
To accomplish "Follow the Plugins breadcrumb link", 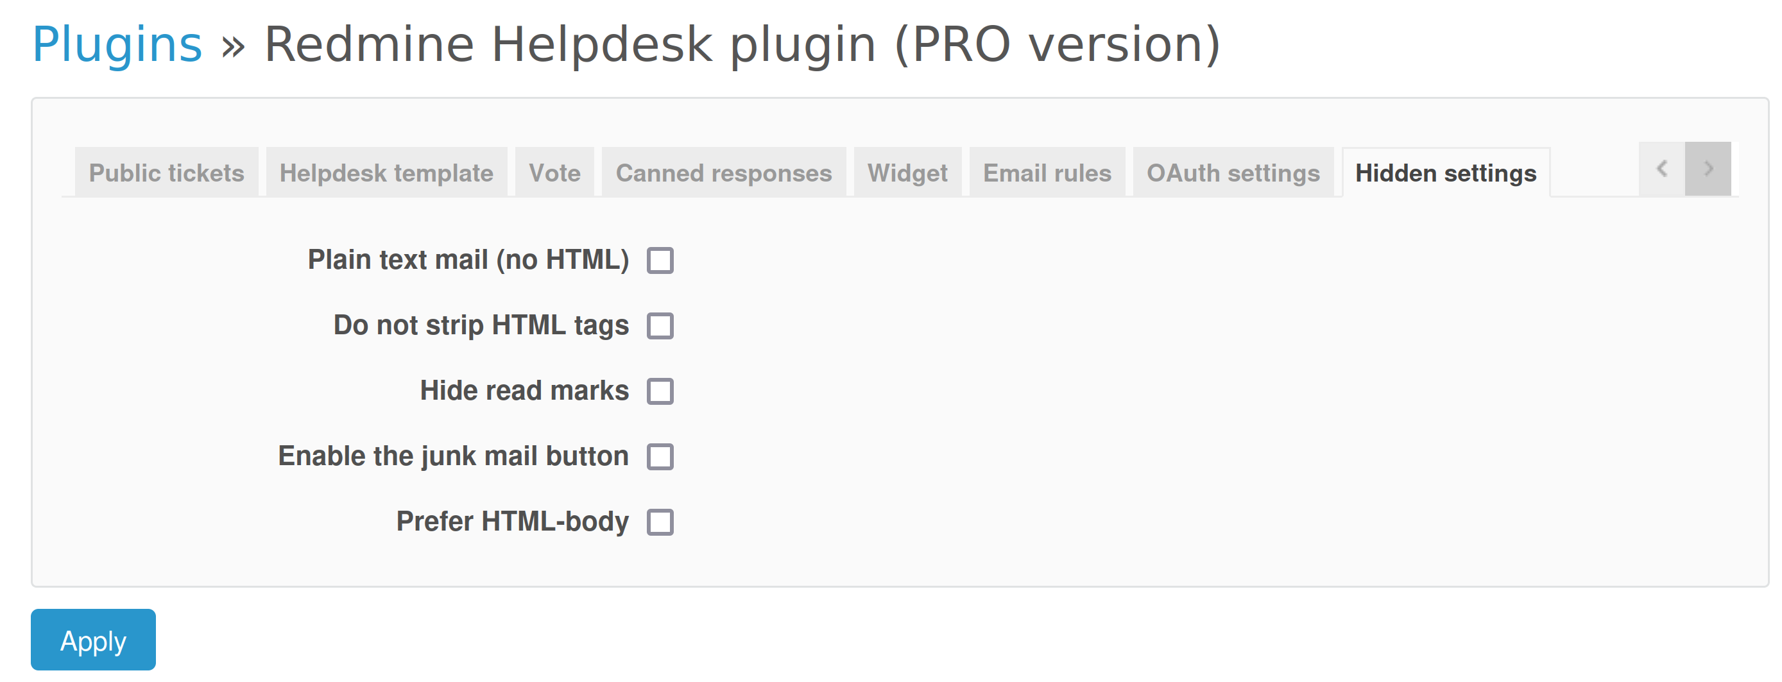I will tap(117, 44).
